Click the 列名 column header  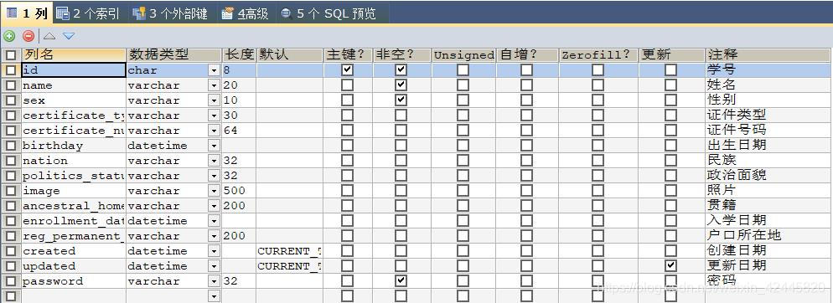point(73,54)
